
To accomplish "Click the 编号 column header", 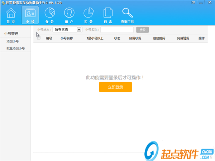I will pyautogui.click(x=49, y=38).
